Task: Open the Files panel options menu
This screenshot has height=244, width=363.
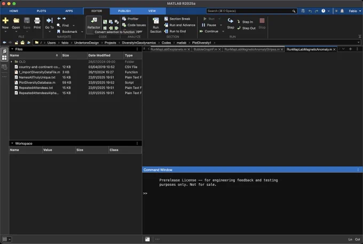Action: point(137,49)
